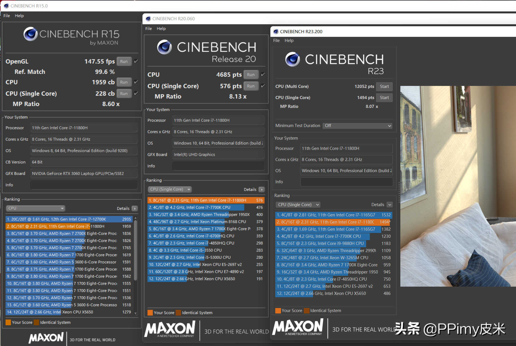The height and width of the screenshot is (346, 516).
Task: Click the R20 Info input field
Action: click(x=218, y=166)
